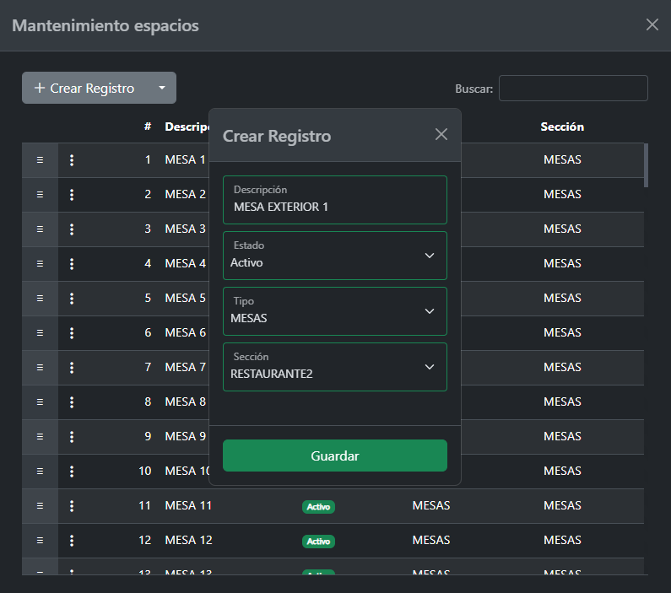Expand the Estado dropdown
The width and height of the screenshot is (671, 593).
335,256
